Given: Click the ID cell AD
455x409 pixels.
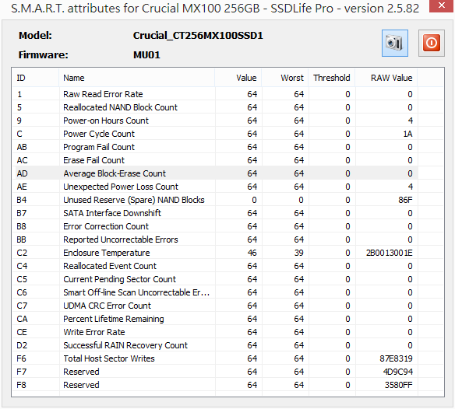Looking at the screenshot, I should click(22, 173).
